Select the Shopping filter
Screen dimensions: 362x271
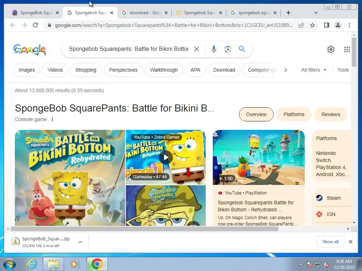(x=86, y=70)
